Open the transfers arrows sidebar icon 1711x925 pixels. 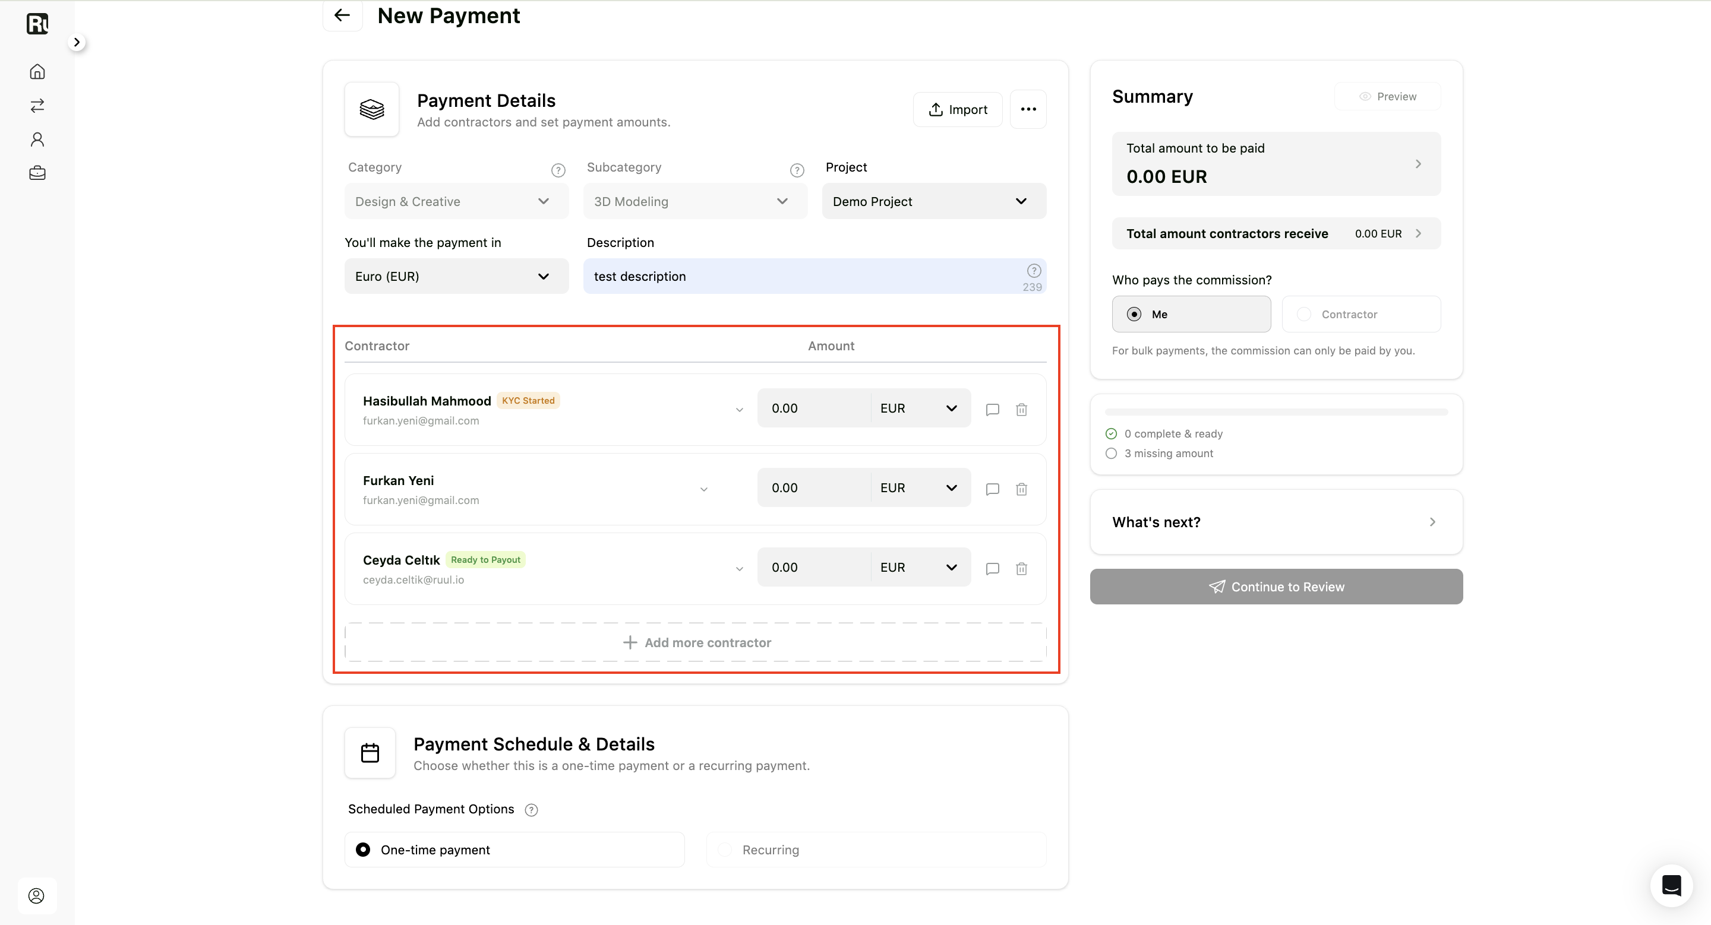(37, 106)
